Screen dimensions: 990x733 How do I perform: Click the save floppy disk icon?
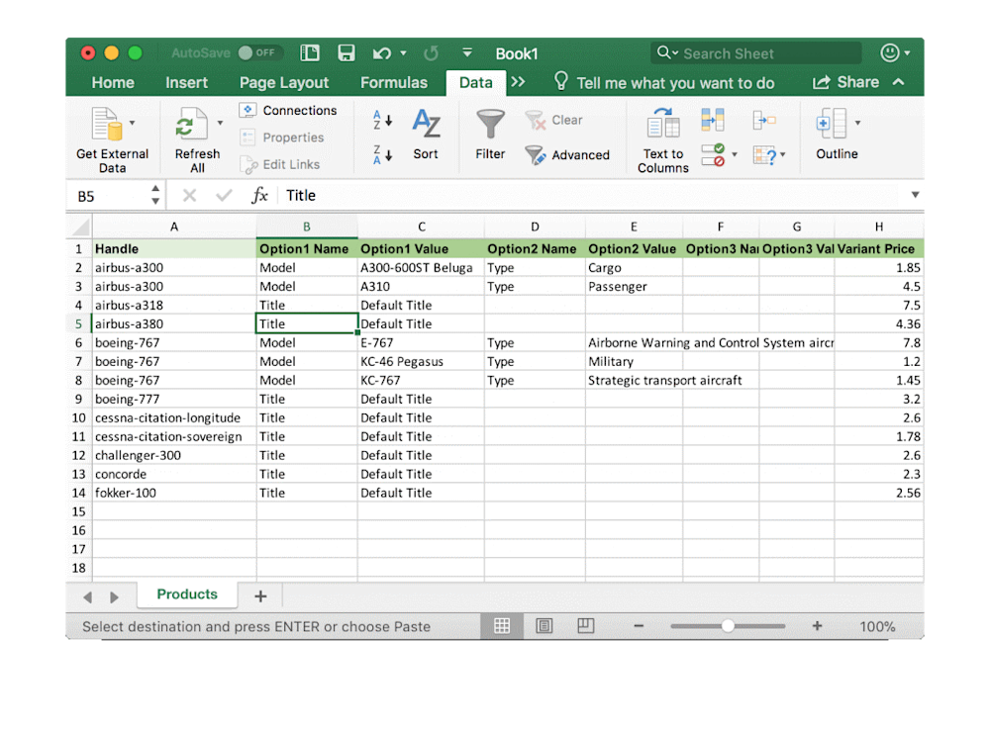346,53
